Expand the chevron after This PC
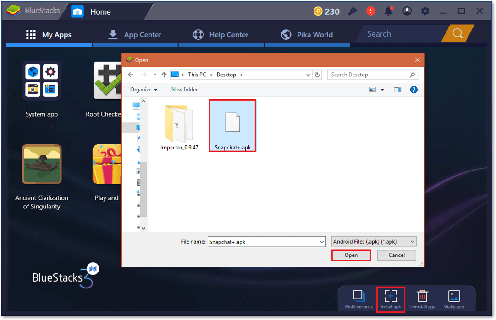 tap(211, 75)
